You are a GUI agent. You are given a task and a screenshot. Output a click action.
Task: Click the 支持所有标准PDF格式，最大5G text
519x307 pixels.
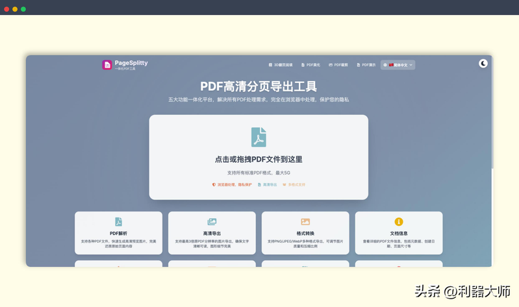[259, 173]
